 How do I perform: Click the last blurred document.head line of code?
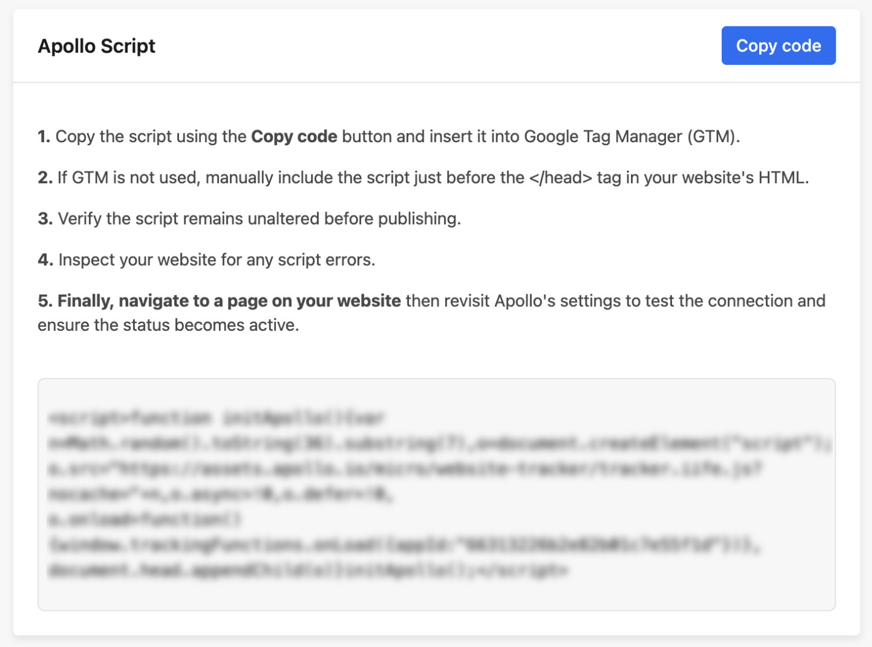[308, 570]
